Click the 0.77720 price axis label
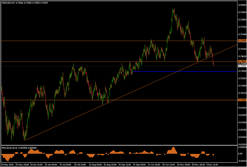The height and width of the screenshot is (167, 247). tap(242, 27)
